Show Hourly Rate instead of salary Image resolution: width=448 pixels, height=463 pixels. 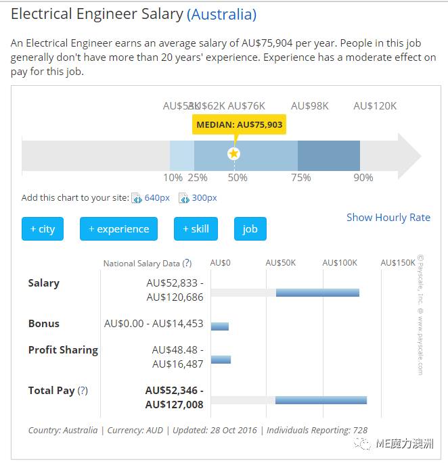[388, 217]
